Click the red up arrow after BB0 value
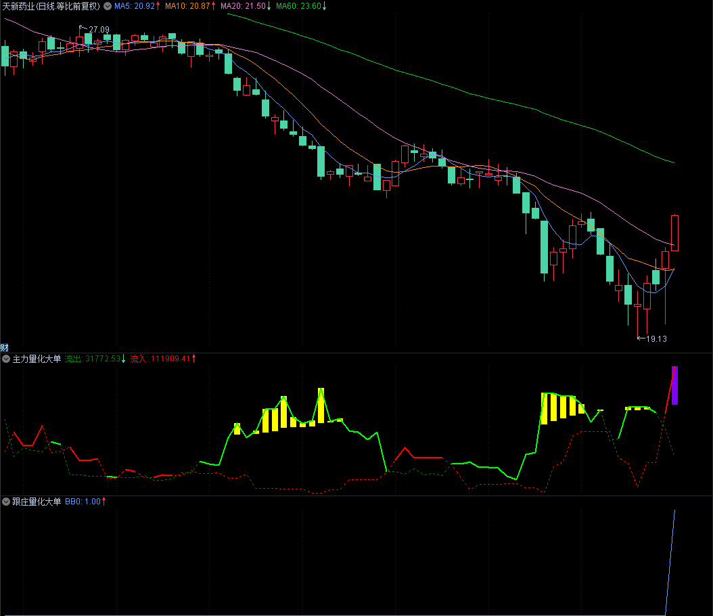The width and height of the screenshot is (713, 616). (104, 502)
